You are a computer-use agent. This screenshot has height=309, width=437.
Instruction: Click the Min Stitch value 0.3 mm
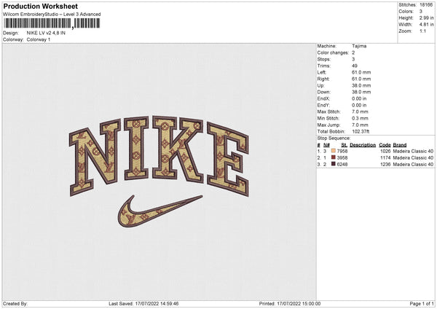click(360, 119)
